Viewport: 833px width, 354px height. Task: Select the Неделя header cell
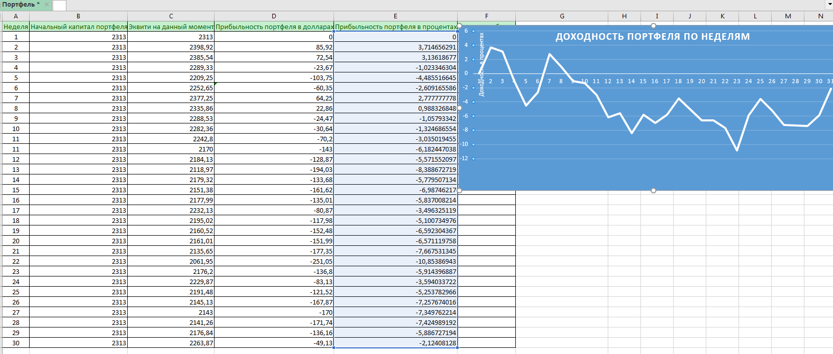[16, 27]
